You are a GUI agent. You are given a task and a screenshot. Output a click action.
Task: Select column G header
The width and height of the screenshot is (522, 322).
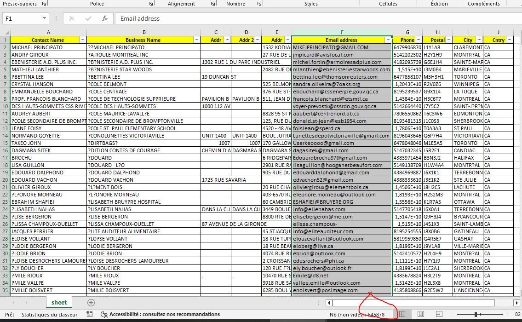pos(407,32)
